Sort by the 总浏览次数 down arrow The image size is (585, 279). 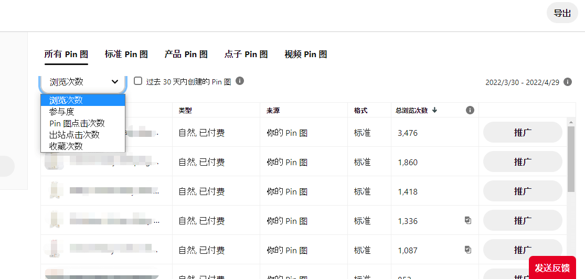(x=434, y=111)
